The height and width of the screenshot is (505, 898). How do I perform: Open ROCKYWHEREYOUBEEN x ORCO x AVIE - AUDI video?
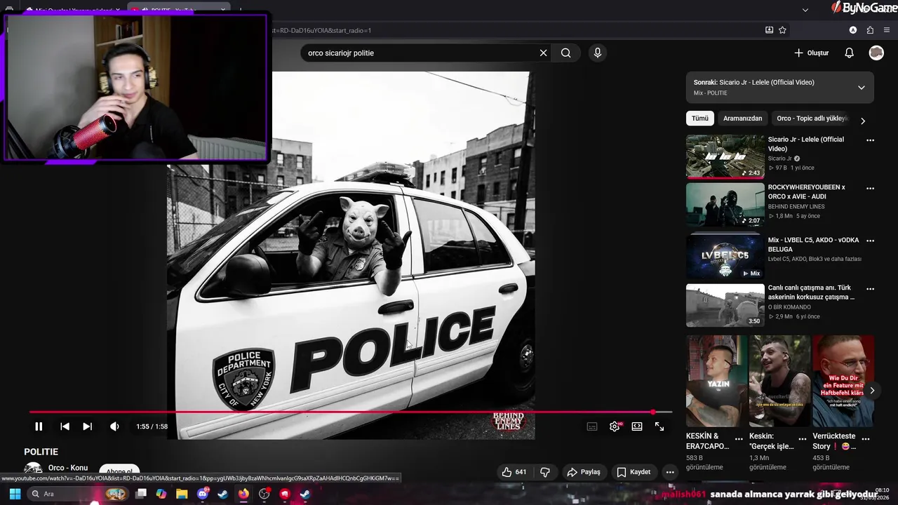[725, 205]
